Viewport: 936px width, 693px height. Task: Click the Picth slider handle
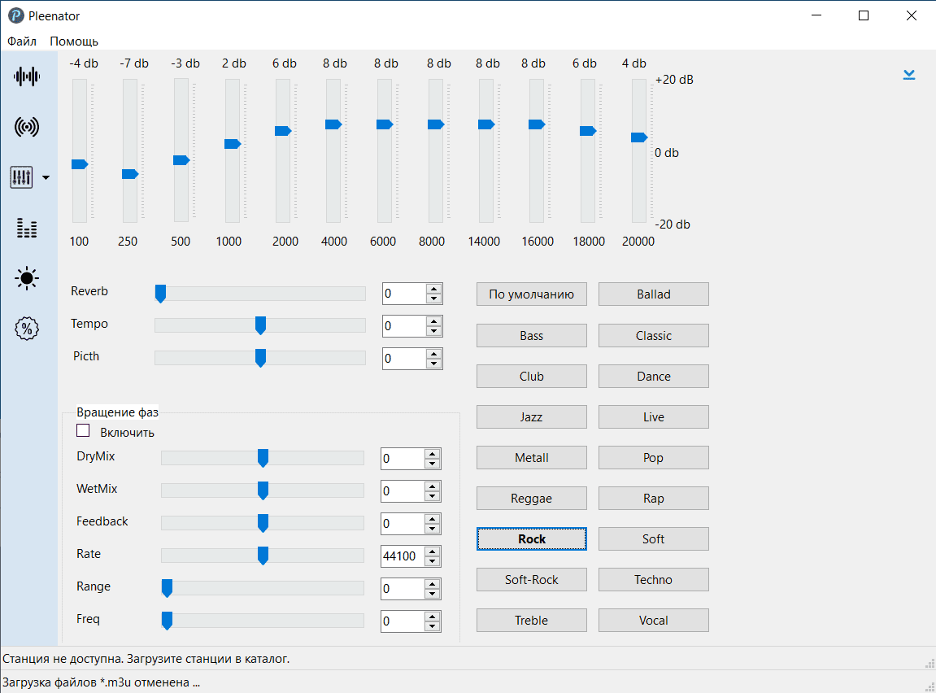click(x=260, y=358)
